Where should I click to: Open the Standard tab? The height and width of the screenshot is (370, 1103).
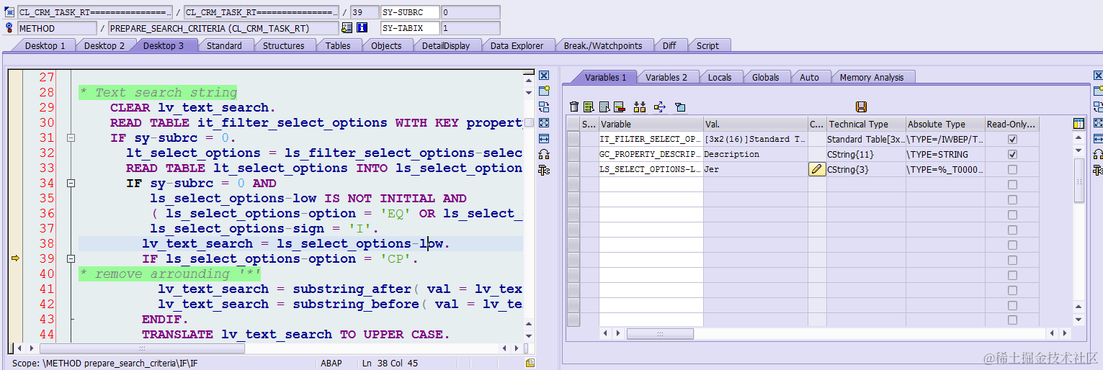pyautogui.click(x=224, y=45)
